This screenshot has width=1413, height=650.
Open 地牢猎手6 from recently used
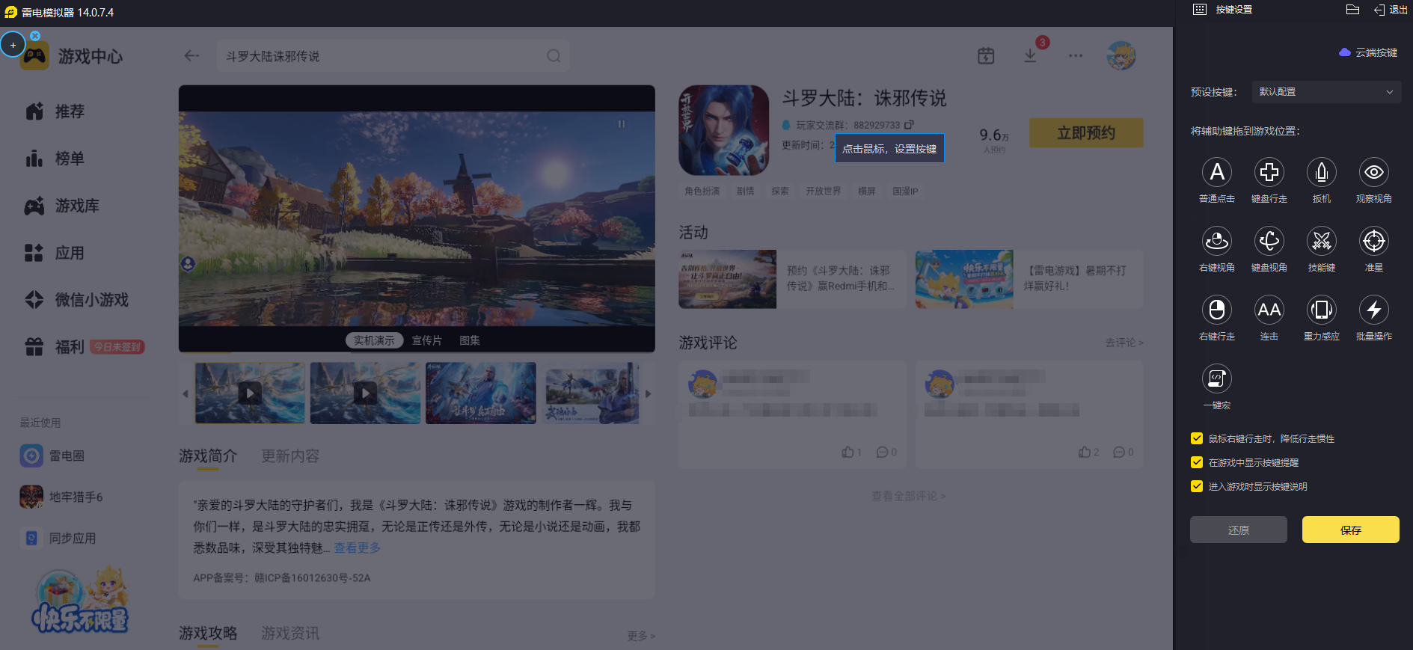coord(61,497)
